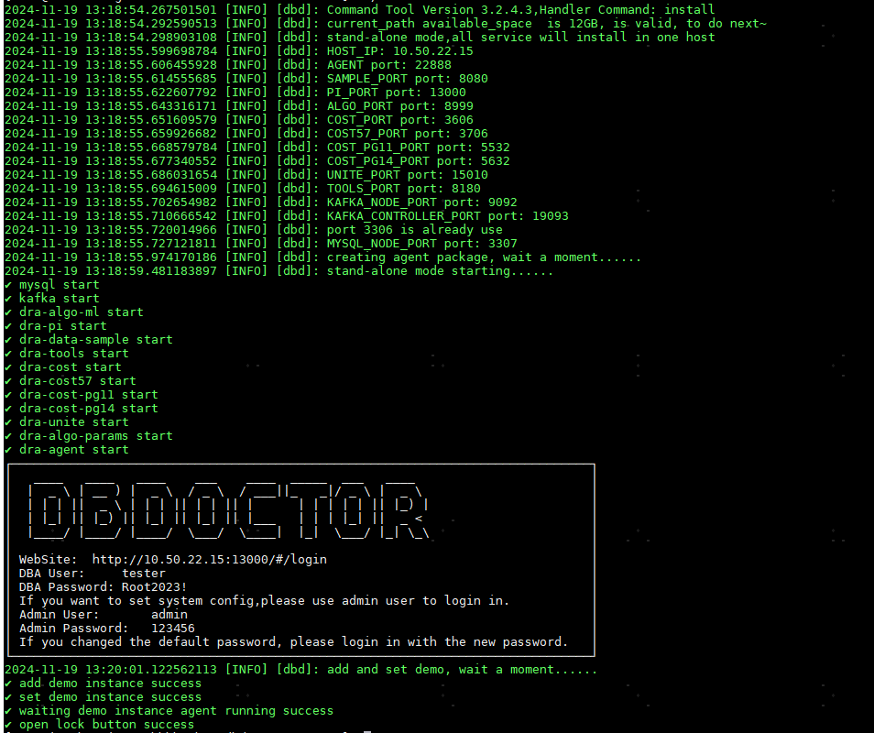Select the 'COST_PG11_PORT port: 5532' text
This screenshot has height=733, width=874.
tap(418, 148)
